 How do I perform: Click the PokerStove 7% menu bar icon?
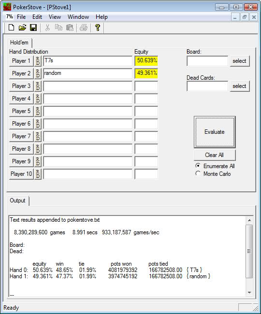[x=9, y=16]
